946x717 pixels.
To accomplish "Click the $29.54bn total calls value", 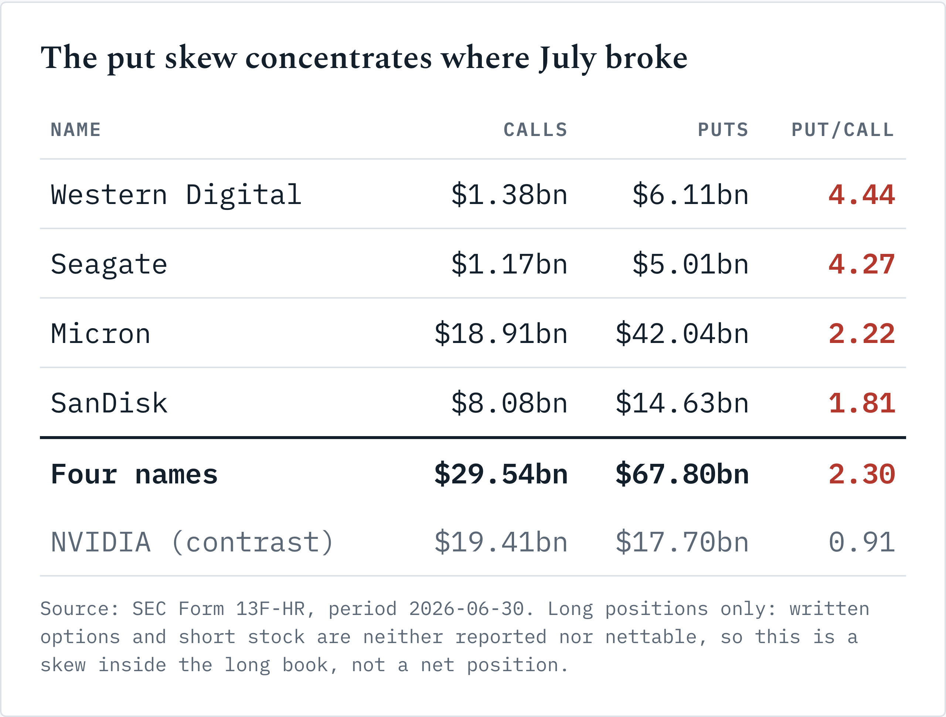I will coord(501,474).
